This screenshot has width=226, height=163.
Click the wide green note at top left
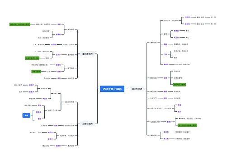(20, 24)
